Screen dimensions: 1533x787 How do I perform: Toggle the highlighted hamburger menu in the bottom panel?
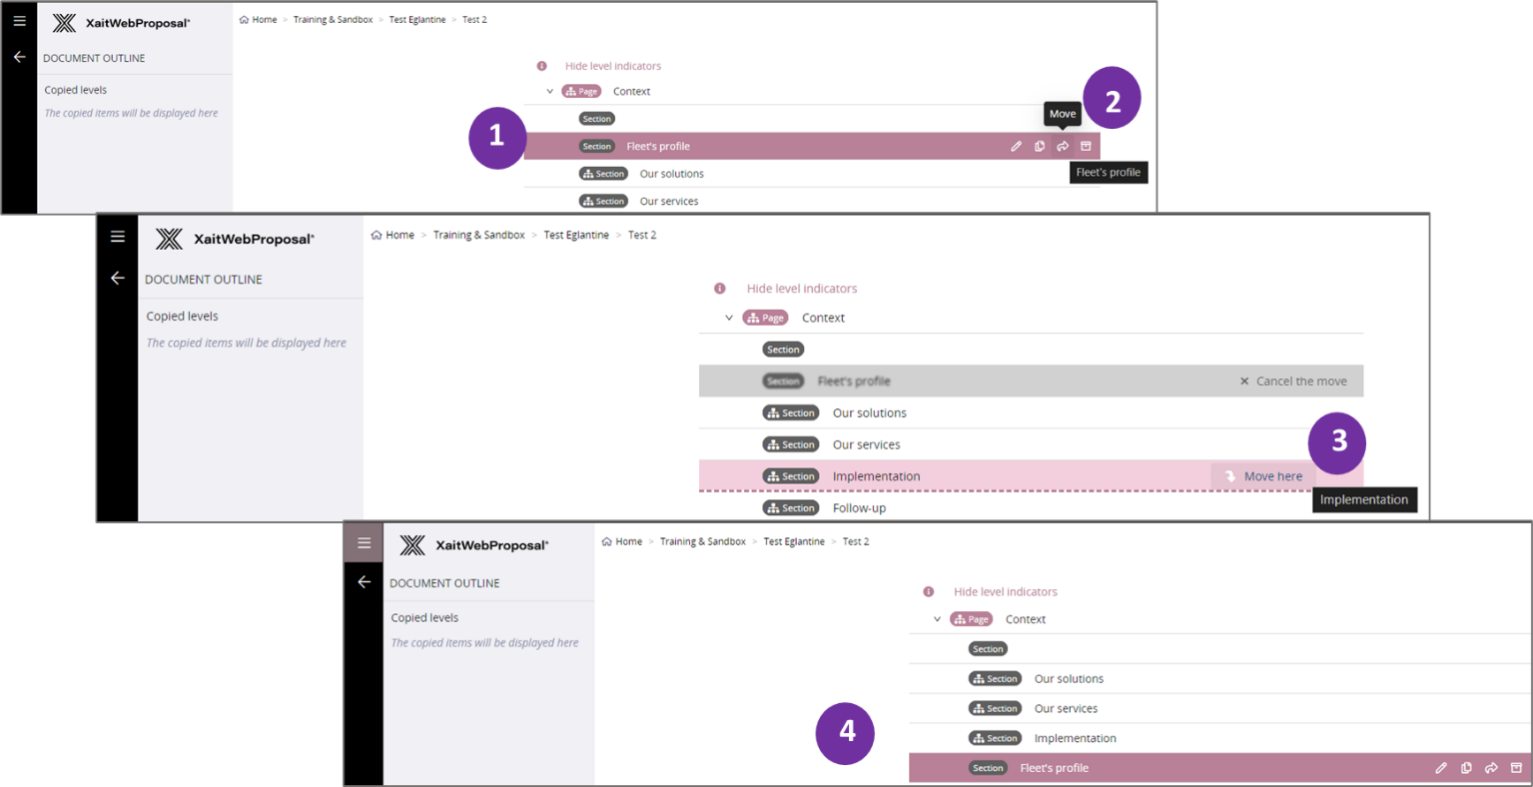pos(364,543)
